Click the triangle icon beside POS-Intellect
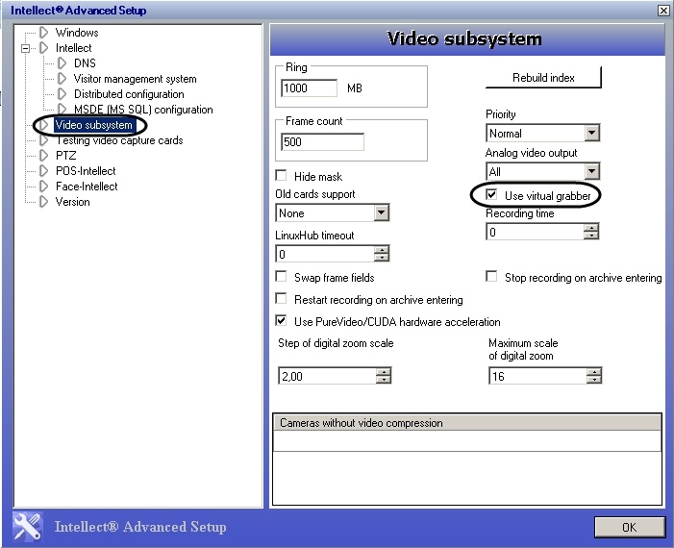 tap(43, 171)
